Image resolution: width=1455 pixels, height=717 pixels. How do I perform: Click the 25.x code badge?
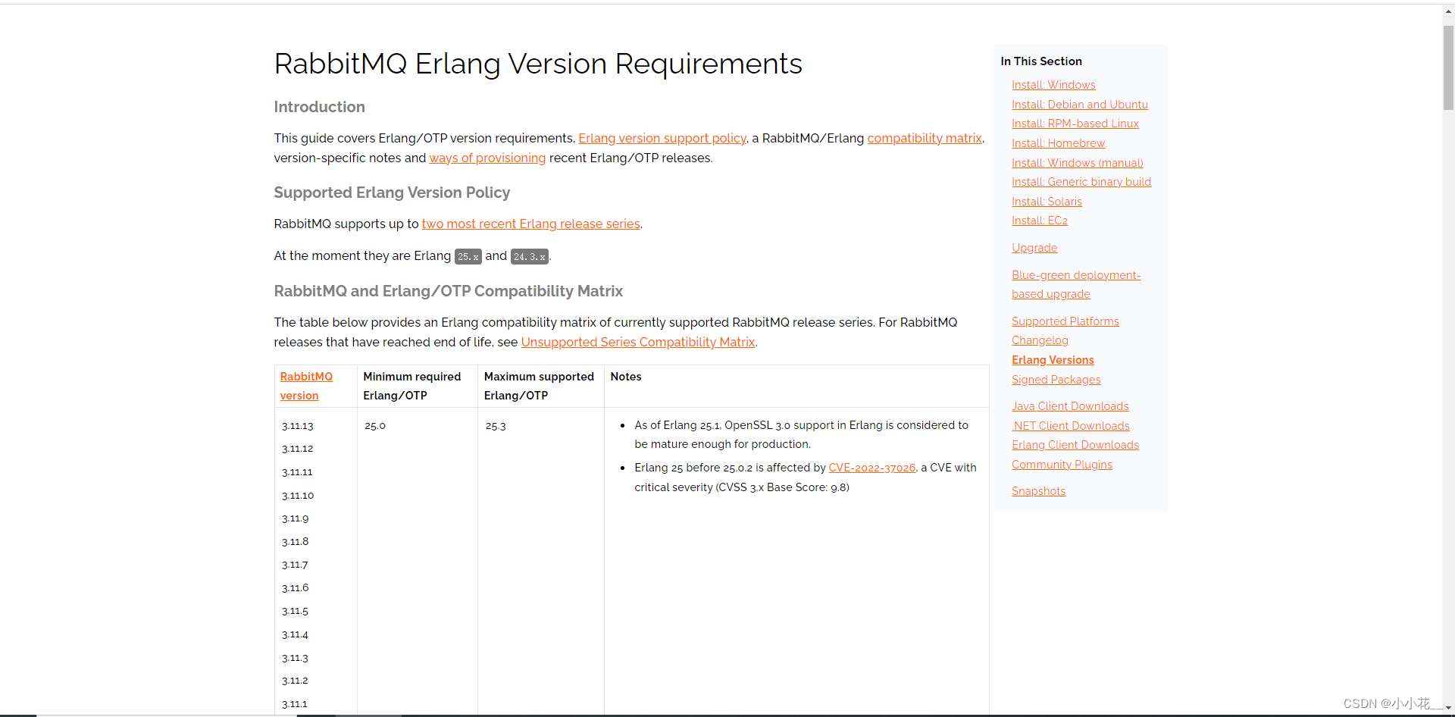468,257
